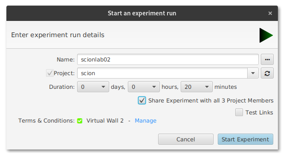Close the Start an experiment run dialog

coord(270,13)
